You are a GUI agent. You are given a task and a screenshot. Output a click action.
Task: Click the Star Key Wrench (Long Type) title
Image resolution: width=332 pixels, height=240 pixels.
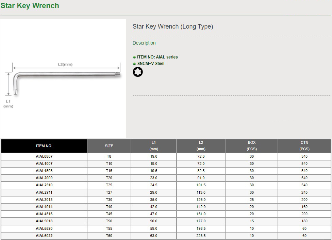coord(173,27)
